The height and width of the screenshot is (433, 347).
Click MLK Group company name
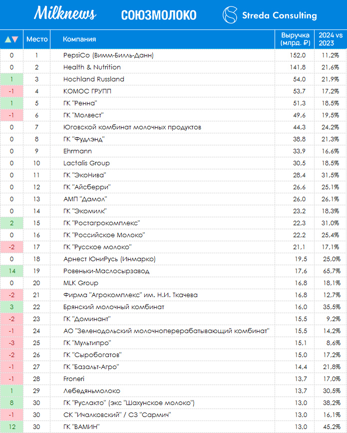pyautogui.click(x=80, y=283)
